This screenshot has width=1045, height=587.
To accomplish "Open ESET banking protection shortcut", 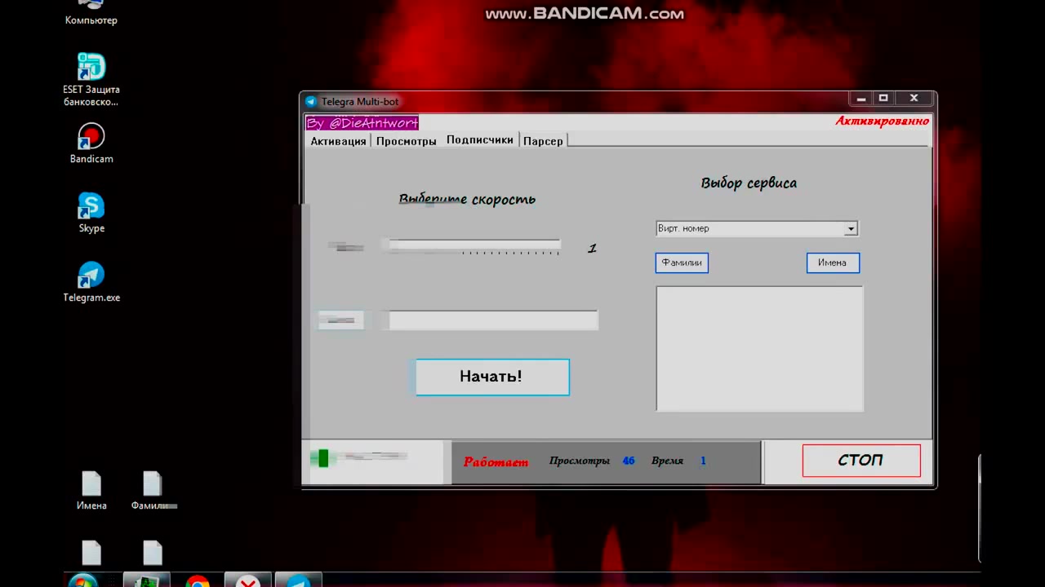I will [x=91, y=69].
